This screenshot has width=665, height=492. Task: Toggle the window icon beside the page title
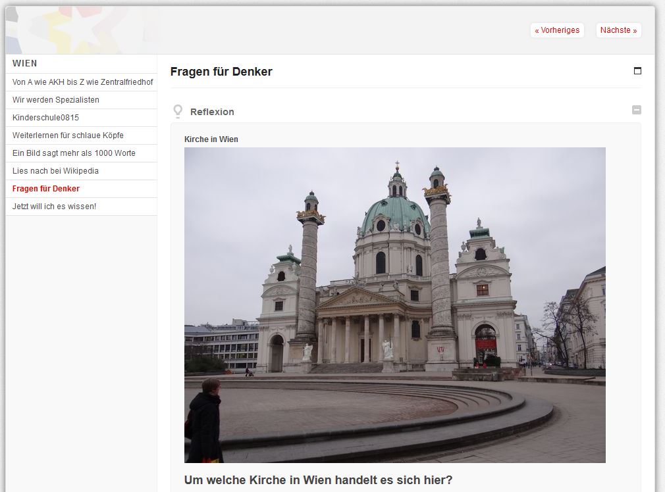[637, 71]
